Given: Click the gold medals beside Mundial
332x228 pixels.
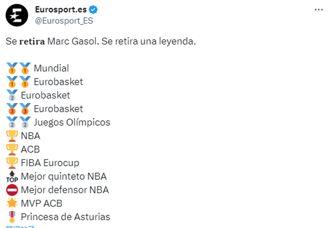Looking at the screenshot, I should click(18, 69).
